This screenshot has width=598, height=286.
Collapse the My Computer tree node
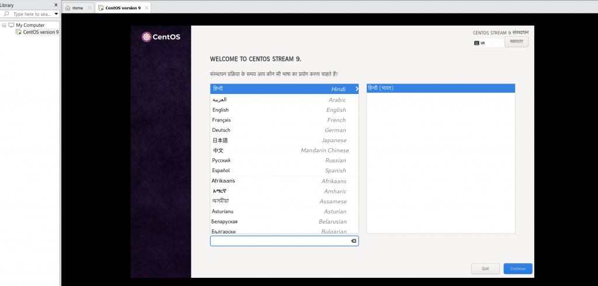tap(4, 25)
